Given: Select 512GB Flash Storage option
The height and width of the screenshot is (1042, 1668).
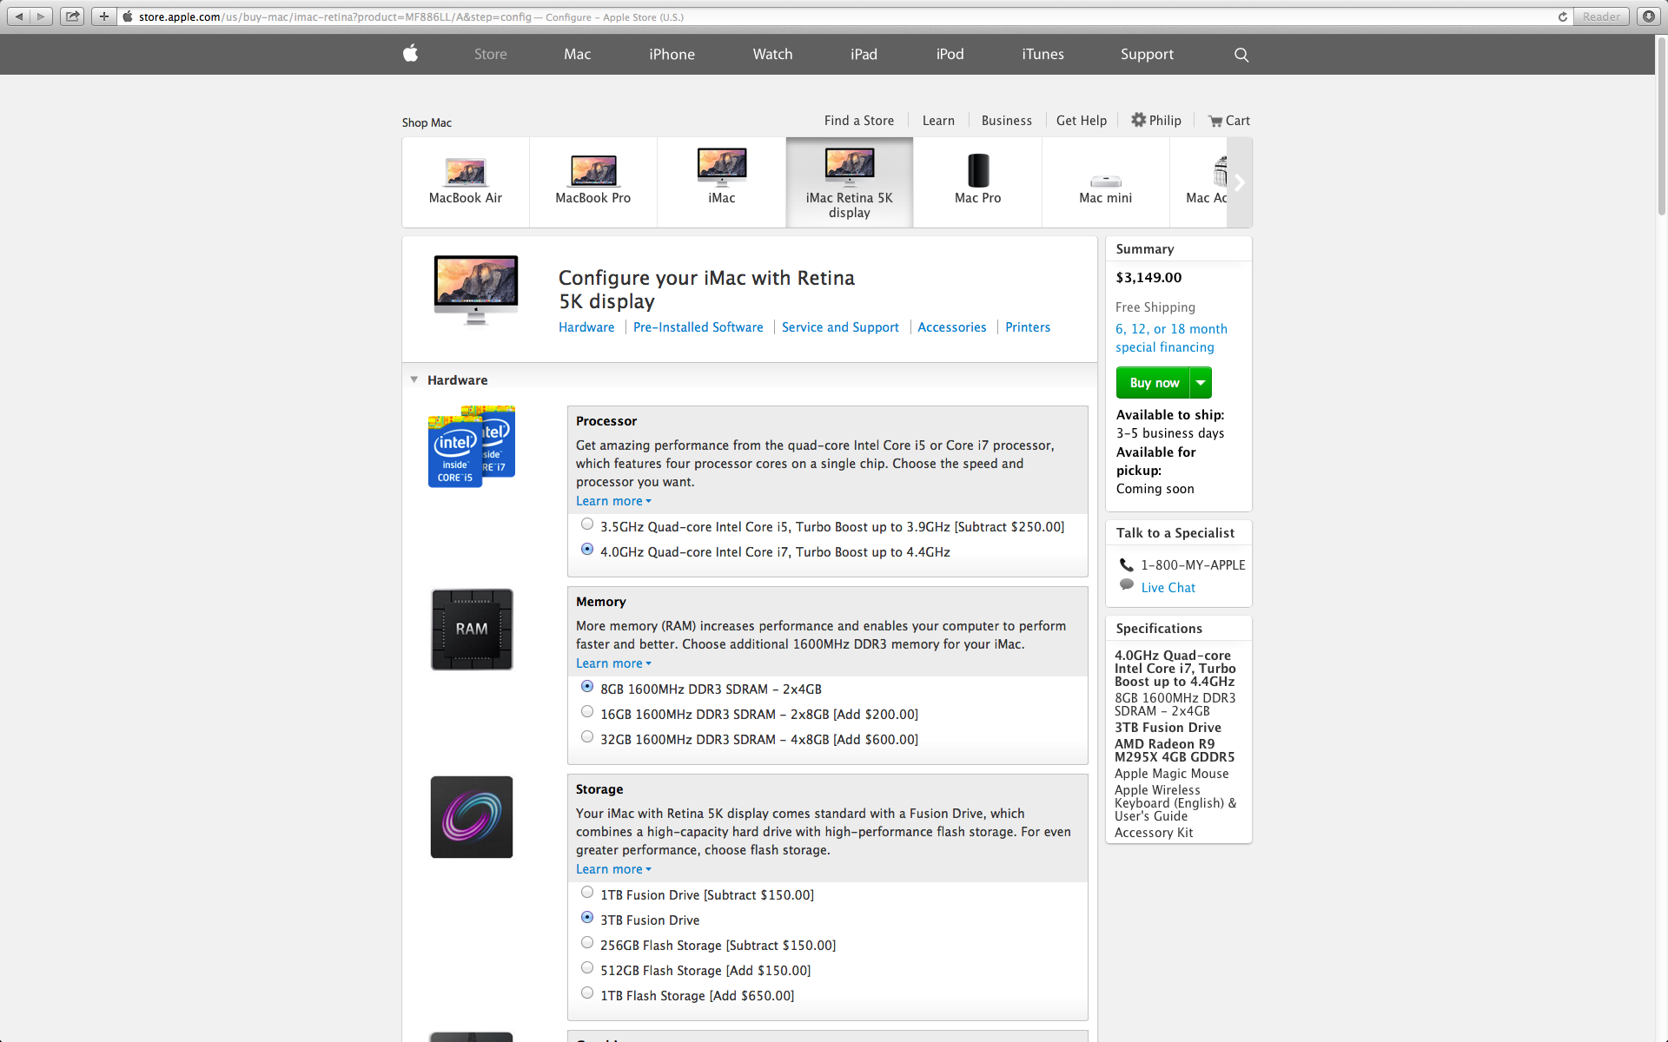Looking at the screenshot, I should click(587, 968).
